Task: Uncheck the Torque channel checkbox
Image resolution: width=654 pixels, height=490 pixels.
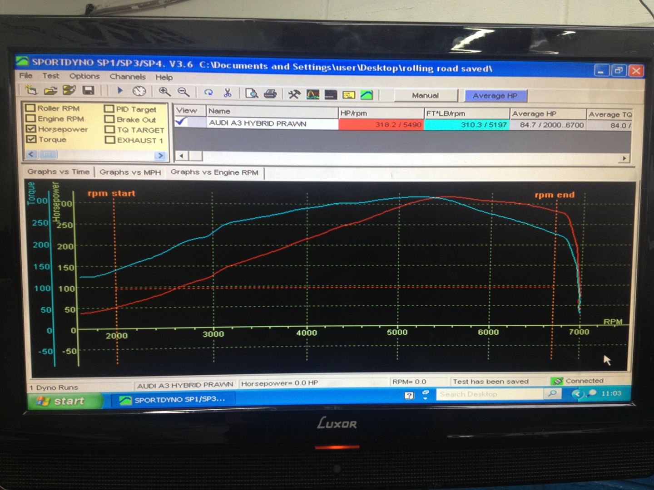Action: (31, 139)
